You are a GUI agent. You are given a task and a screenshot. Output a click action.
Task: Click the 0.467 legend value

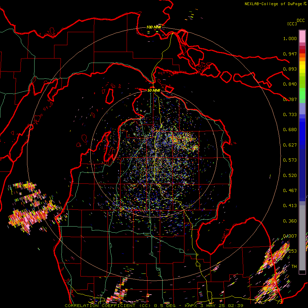click(290, 191)
